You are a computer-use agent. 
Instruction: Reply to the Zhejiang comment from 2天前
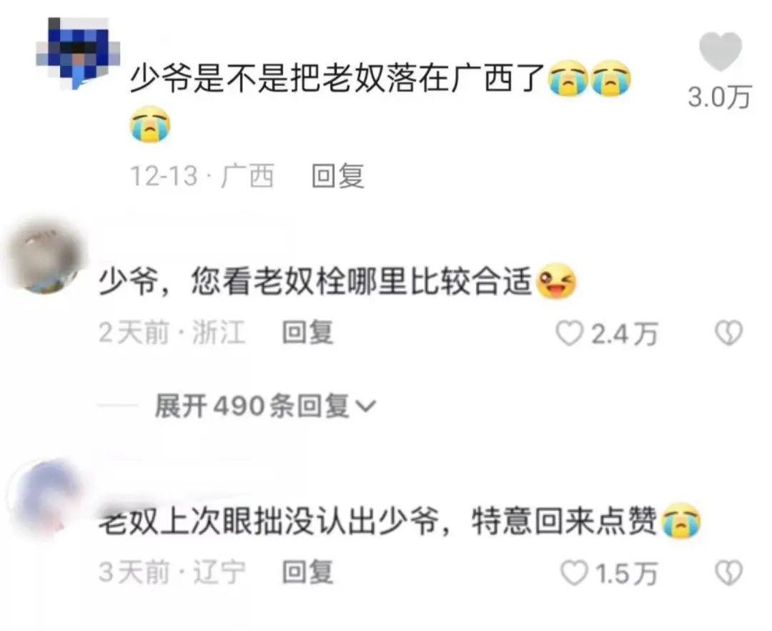pos(307,333)
